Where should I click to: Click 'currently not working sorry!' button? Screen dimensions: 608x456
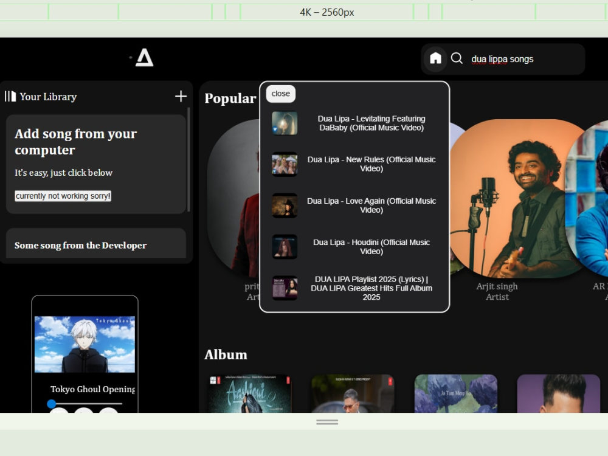pyautogui.click(x=63, y=196)
